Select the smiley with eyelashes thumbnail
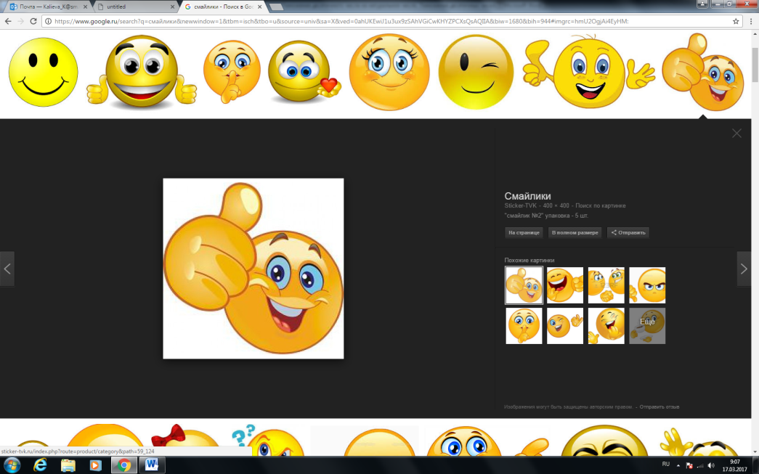 click(389, 72)
